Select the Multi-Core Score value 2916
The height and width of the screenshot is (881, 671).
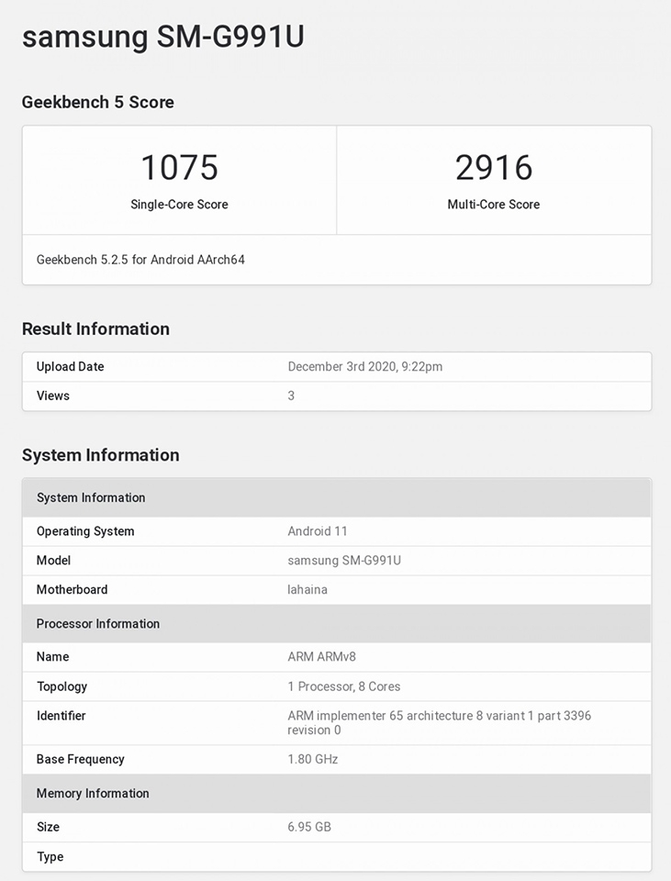[494, 168]
